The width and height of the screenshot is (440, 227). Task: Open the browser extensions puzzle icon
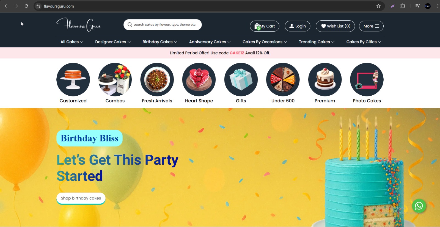(x=403, y=6)
